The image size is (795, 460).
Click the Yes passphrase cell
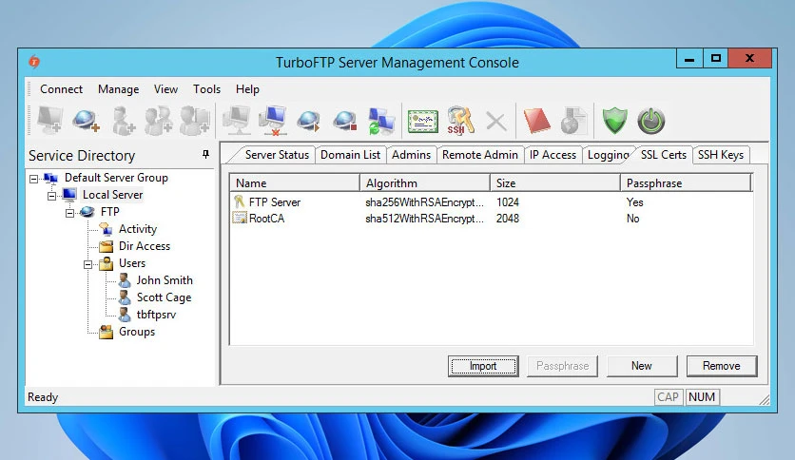[x=635, y=202]
